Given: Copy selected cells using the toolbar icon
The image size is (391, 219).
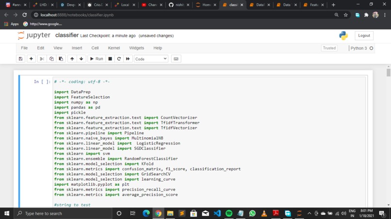Looking at the screenshot, I should point(51,59).
